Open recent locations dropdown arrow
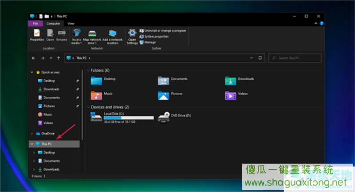Screen dimensions: 355x192 [x=51, y=58]
